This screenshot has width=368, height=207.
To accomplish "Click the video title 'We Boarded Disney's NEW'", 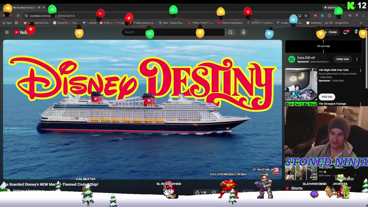I will tap(51, 185).
